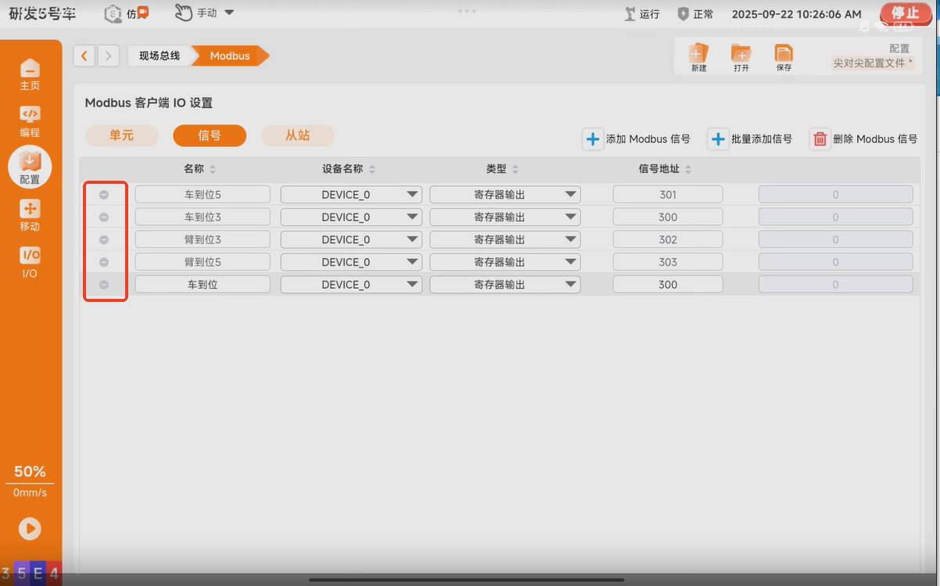This screenshot has height=586, width=940.
Task: Open the I/O panel icon in sidebar
Action: click(30, 256)
